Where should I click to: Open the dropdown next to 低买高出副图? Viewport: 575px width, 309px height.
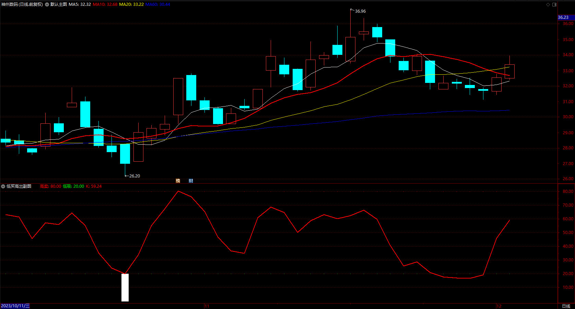(x=3, y=186)
